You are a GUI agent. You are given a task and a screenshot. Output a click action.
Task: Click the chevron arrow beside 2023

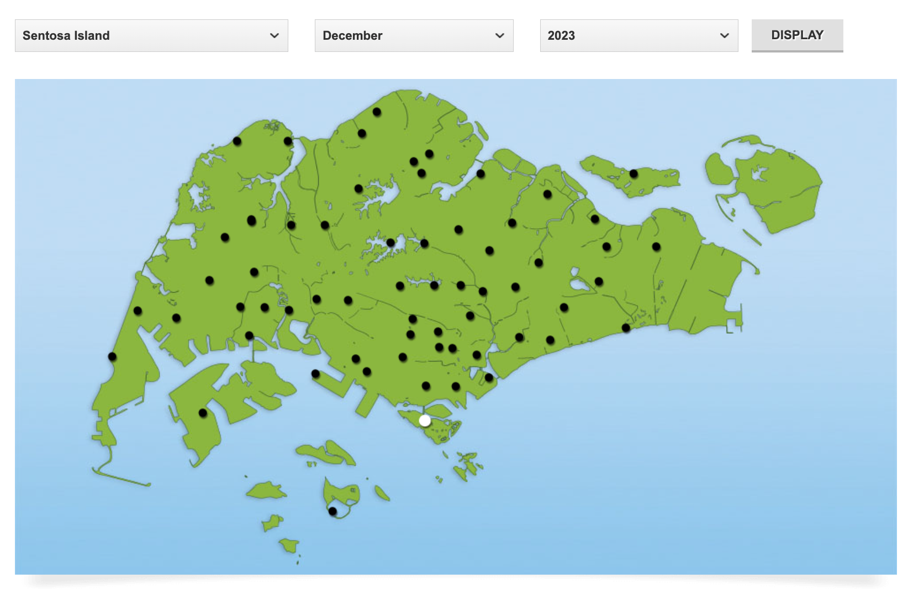click(724, 35)
